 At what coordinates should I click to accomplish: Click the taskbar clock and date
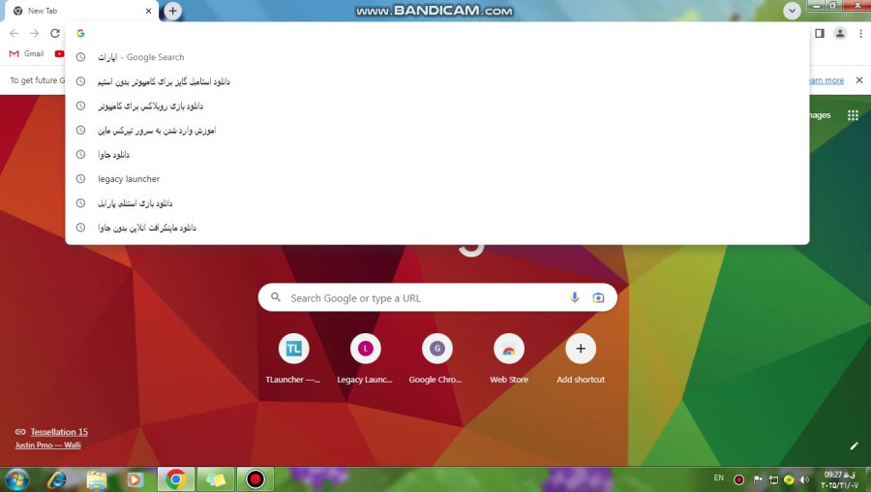click(x=840, y=479)
